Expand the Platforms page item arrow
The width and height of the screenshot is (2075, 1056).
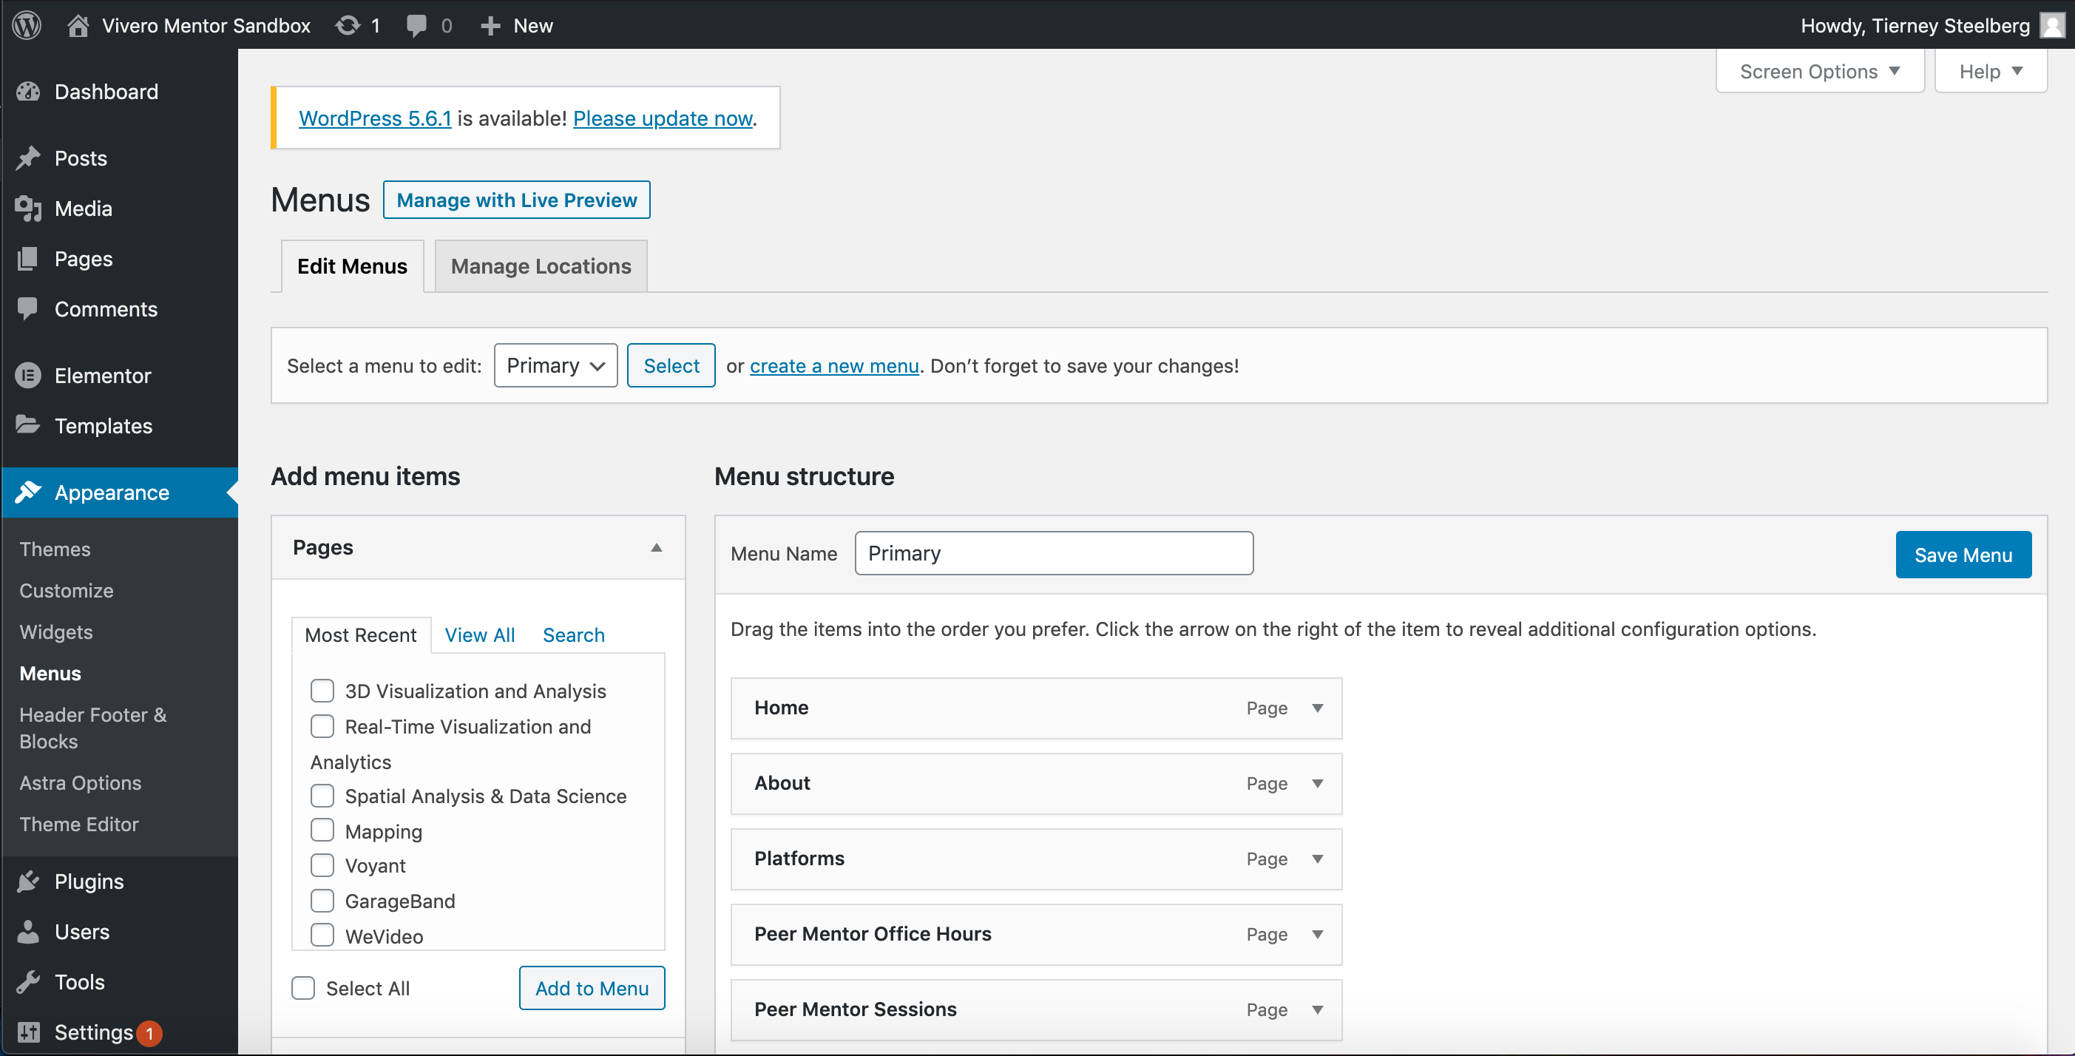pos(1317,858)
